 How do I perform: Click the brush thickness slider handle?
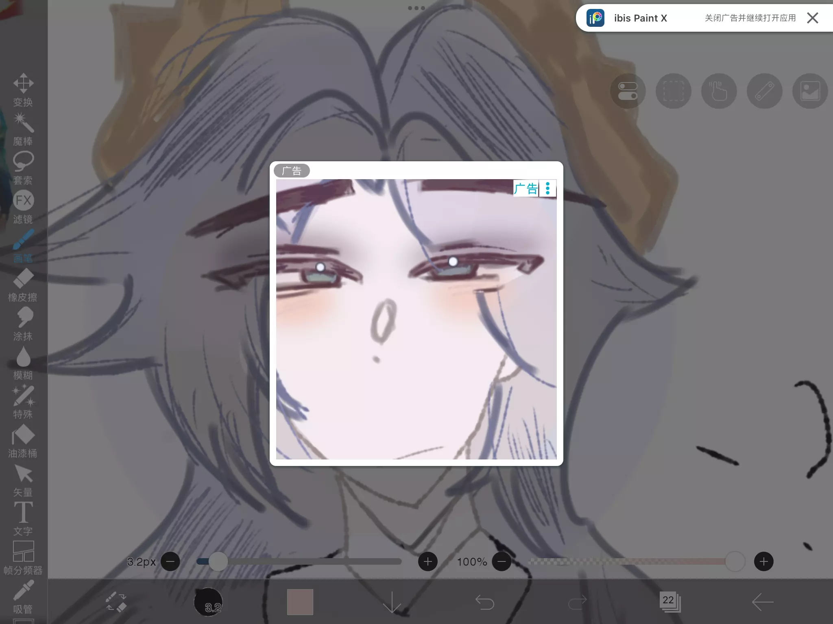pyautogui.click(x=218, y=561)
